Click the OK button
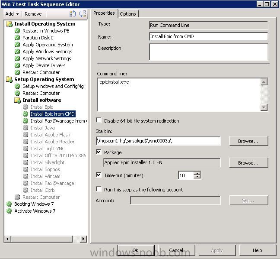280x259 pixels. coord(136,250)
